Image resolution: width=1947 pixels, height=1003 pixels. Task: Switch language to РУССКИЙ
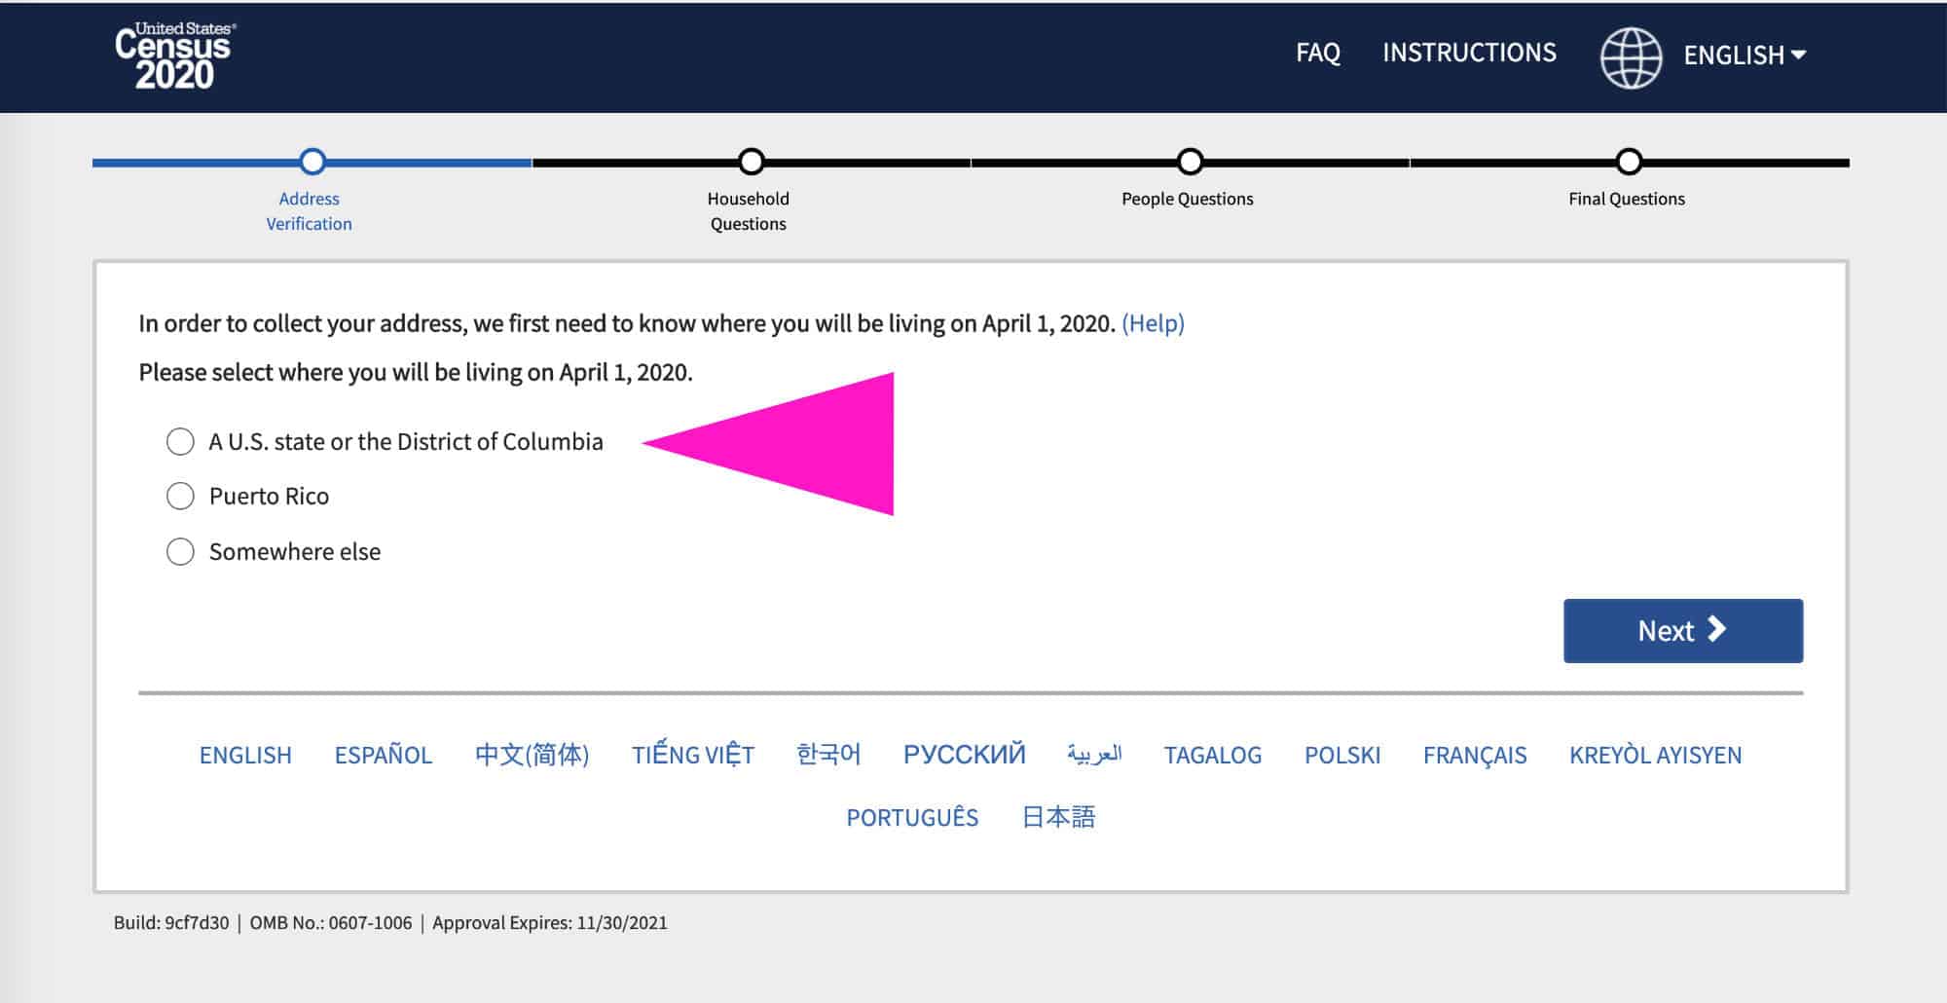965,755
